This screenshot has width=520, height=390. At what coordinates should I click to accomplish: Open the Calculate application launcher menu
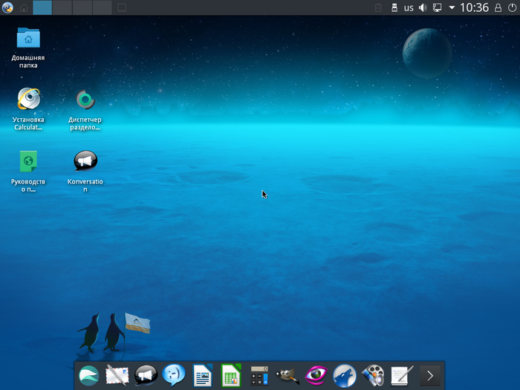pyautogui.click(x=7, y=7)
